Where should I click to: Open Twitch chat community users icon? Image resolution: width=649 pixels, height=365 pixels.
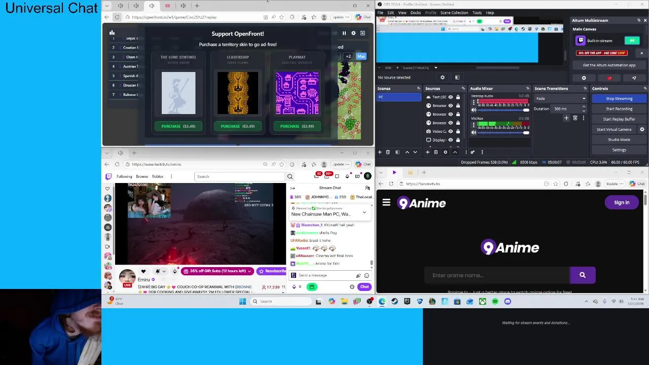pos(368,188)
